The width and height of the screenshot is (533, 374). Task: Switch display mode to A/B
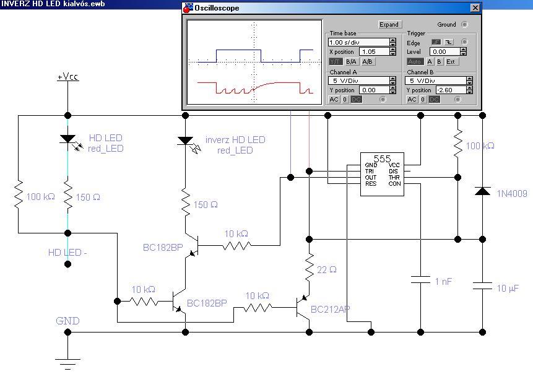coord(367,61)
